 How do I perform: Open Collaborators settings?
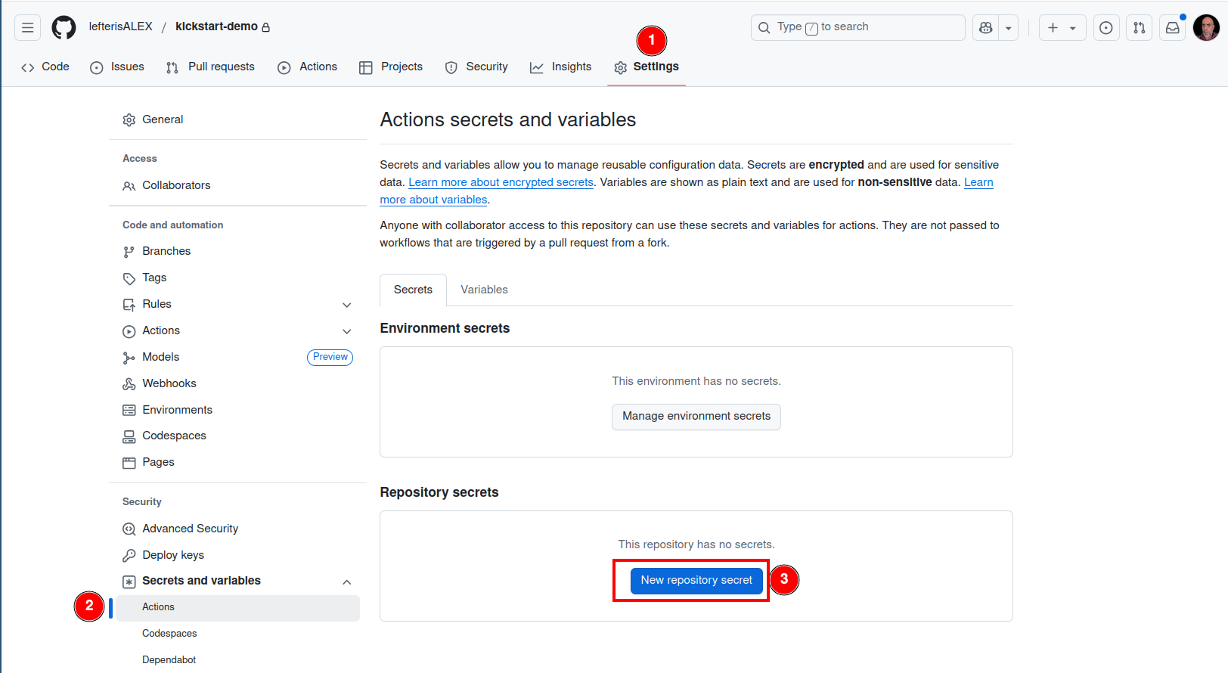click(x=238, y=185)
